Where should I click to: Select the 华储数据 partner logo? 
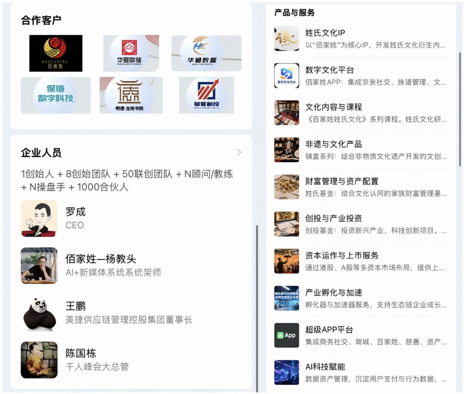tap(206, 53)
